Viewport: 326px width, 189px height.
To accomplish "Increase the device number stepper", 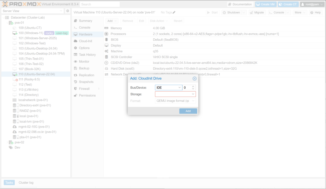I will click(193, 86).
